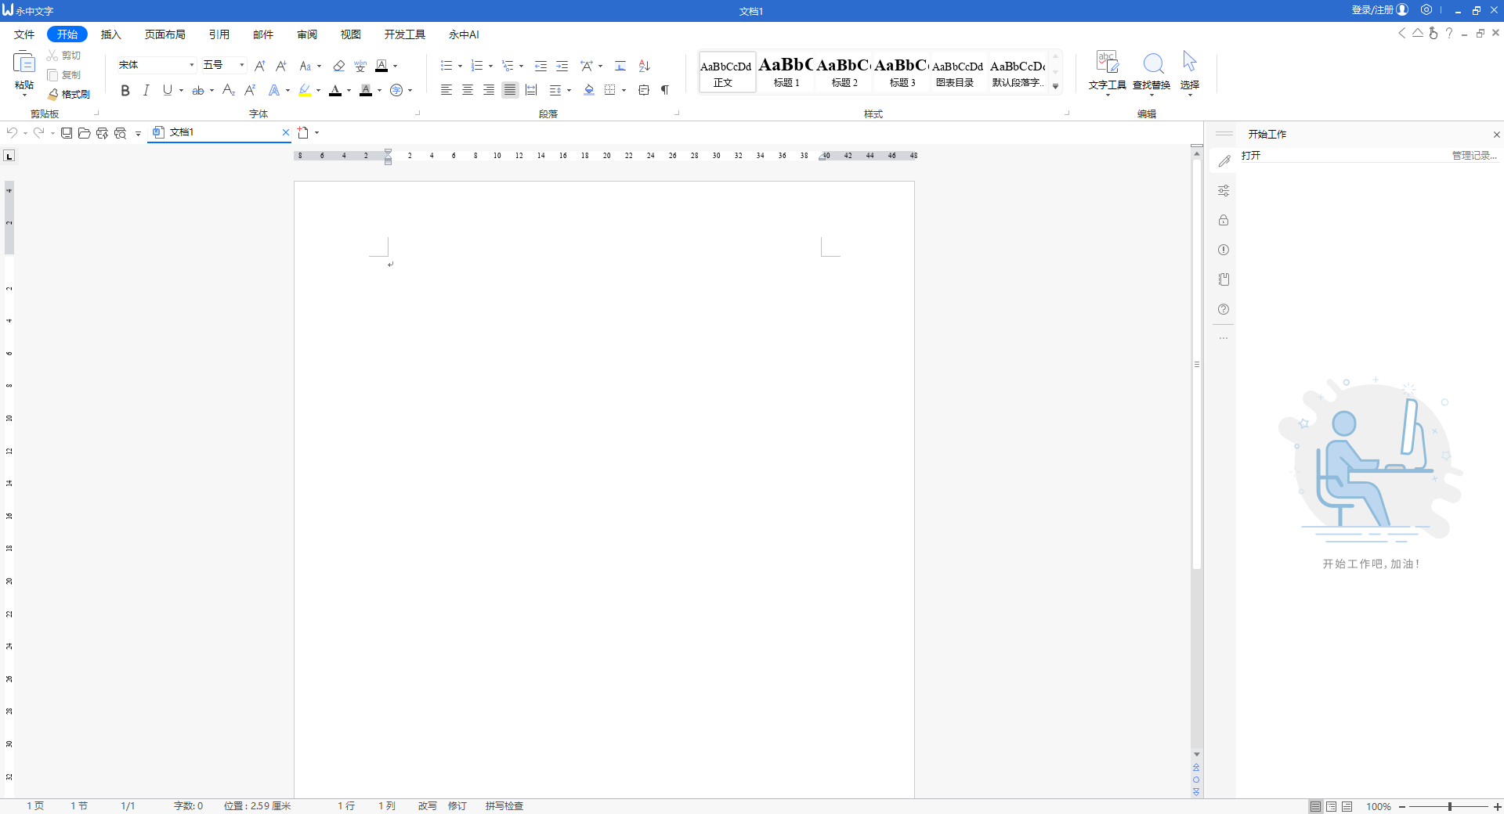The width and height of the screenshot is (1504, 814).
Task: Clear formatting with the eraser icon
Action: pos(338,66)
